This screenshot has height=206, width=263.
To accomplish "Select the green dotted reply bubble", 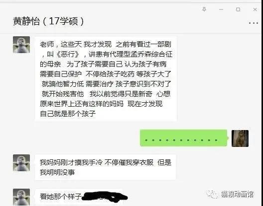I will pos(184,138).
